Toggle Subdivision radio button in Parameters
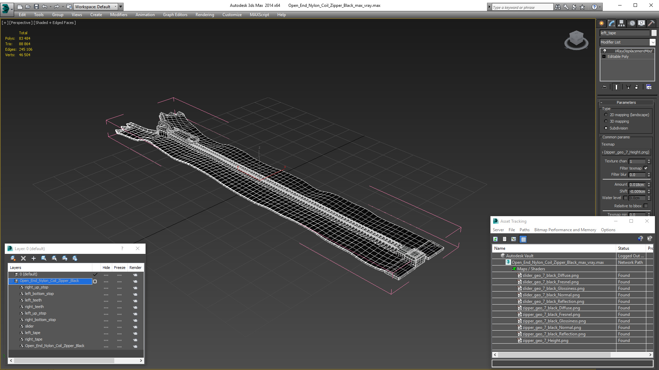Image resolution: width=659 pixels, height=370 pixels. tap(606, 128)
